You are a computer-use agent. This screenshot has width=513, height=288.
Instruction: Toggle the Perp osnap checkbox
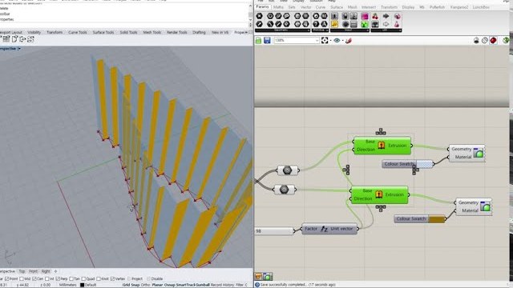[58, 279]
